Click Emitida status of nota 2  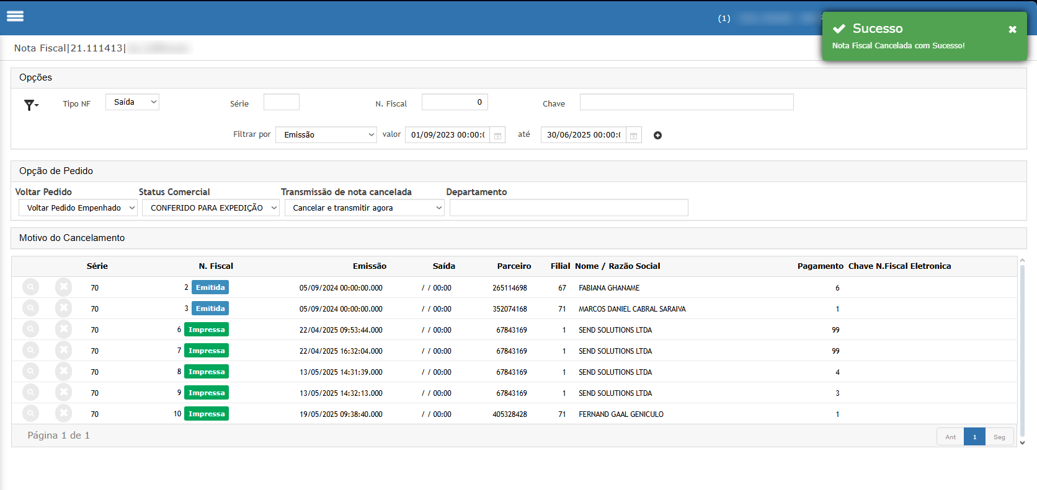pyautogui.click(x=210, y=287)
